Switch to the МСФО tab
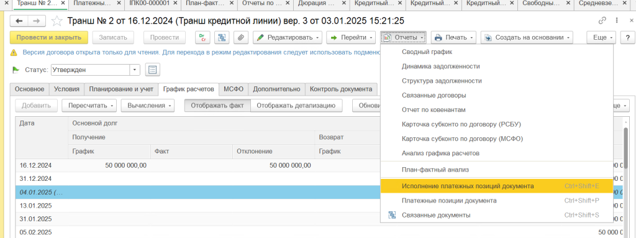Viewport: 636px width, 238px height. [x=234, y=89]
